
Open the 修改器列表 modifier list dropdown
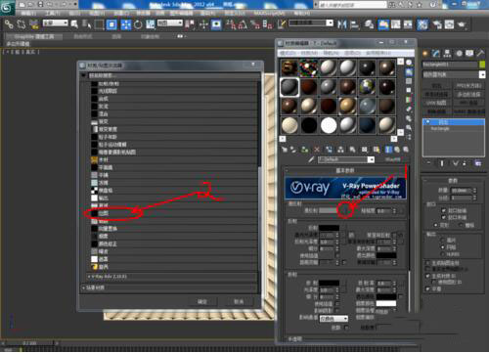(482, 74)
